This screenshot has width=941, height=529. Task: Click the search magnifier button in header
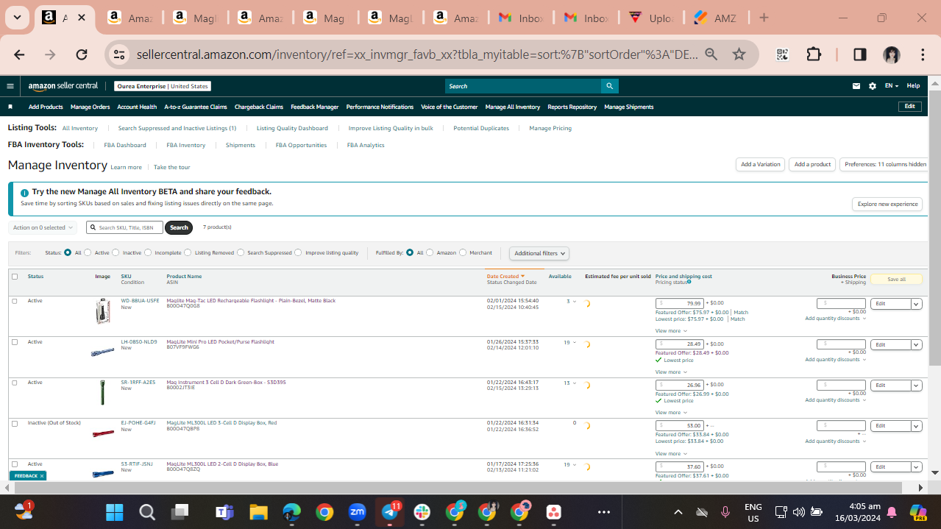609,86
